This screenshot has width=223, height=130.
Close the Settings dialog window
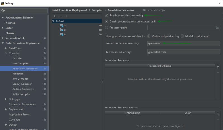(219, 3)
